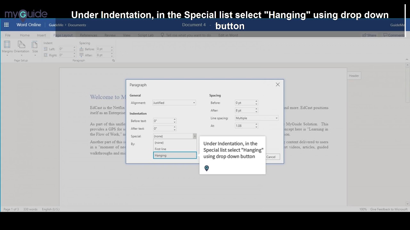410x230 pixels.
Task: Click the Spacing Before icon in ribbon
Action: [82, 49]
